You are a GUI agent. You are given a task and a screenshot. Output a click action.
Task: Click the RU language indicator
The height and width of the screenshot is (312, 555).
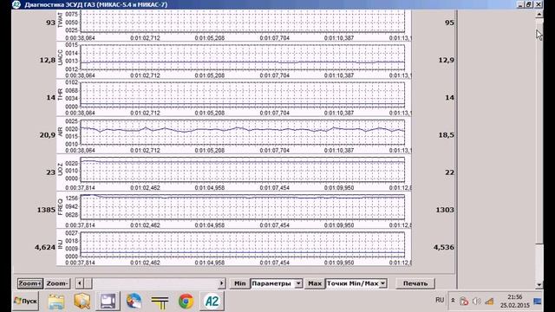tap(440, 300)
